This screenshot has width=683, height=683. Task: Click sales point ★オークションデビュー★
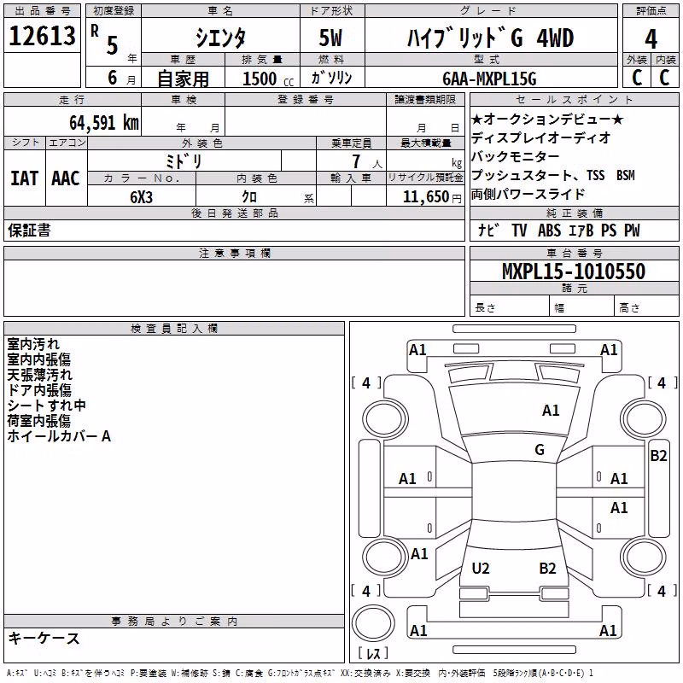547,119
